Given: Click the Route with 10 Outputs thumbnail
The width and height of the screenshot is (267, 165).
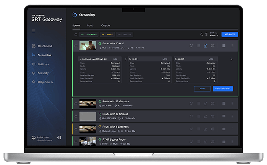Looking at the screenshot, I should pyautogui.click(x=88, y=104).
